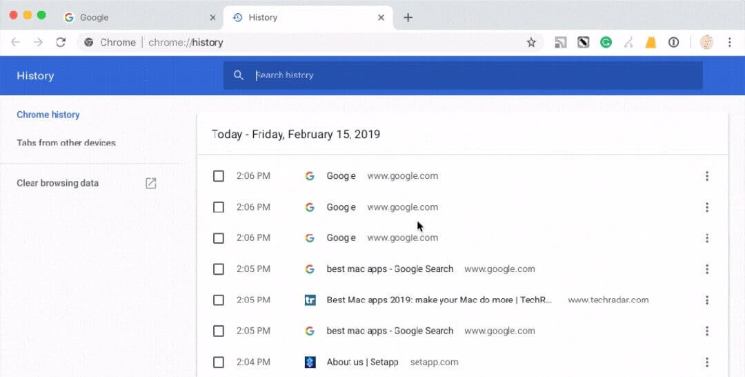745x377 pixels.
Task: Tick the checkbox of the first Google entry
Action: click(219, 176)
